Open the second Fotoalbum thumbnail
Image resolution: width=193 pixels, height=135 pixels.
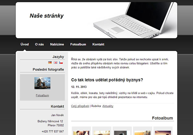click(102, 133)
